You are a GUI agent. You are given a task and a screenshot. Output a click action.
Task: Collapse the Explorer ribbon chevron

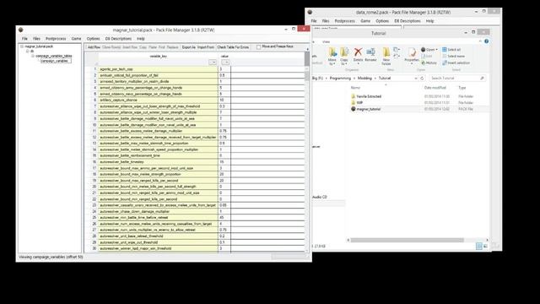pos(480,41)
